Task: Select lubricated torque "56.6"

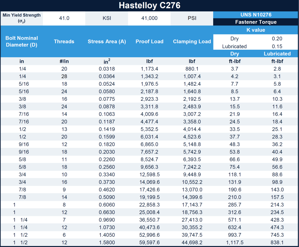Action: tap(277, 167)
